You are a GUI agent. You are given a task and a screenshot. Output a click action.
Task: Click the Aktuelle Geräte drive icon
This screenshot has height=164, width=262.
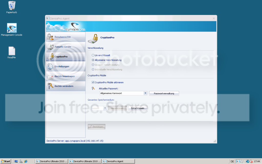[50, 47]
